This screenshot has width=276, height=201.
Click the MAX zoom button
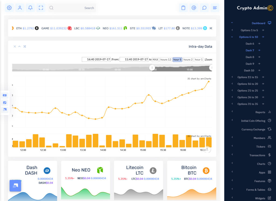[x=155, y=59]
